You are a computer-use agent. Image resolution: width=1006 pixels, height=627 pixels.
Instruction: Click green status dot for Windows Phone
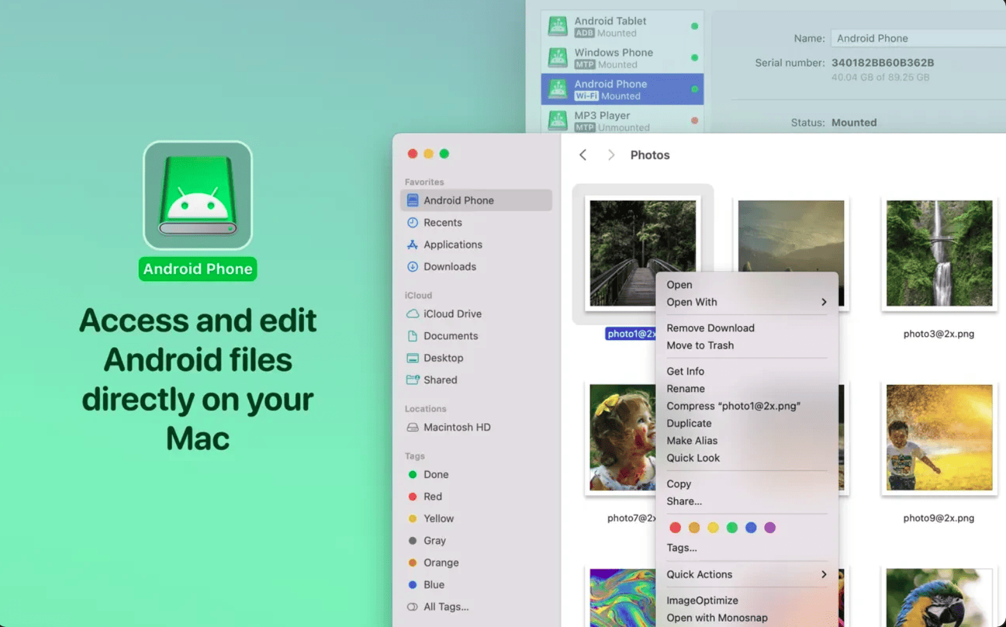pos(694,58)
